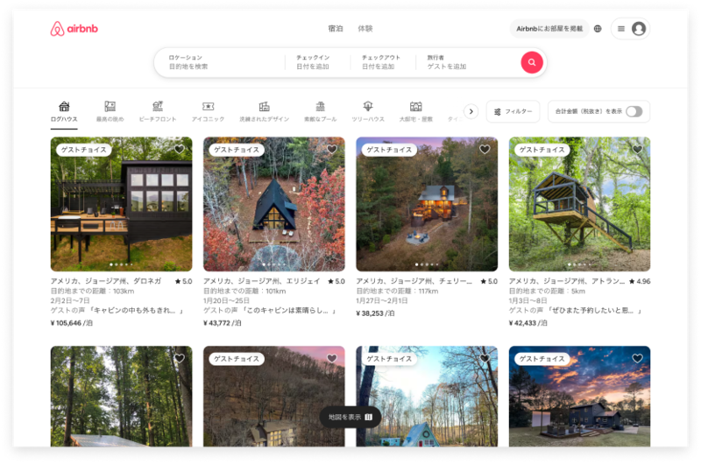Click the profile avatar icon
This screenshot has height=464, width=701.
[639, 29]
